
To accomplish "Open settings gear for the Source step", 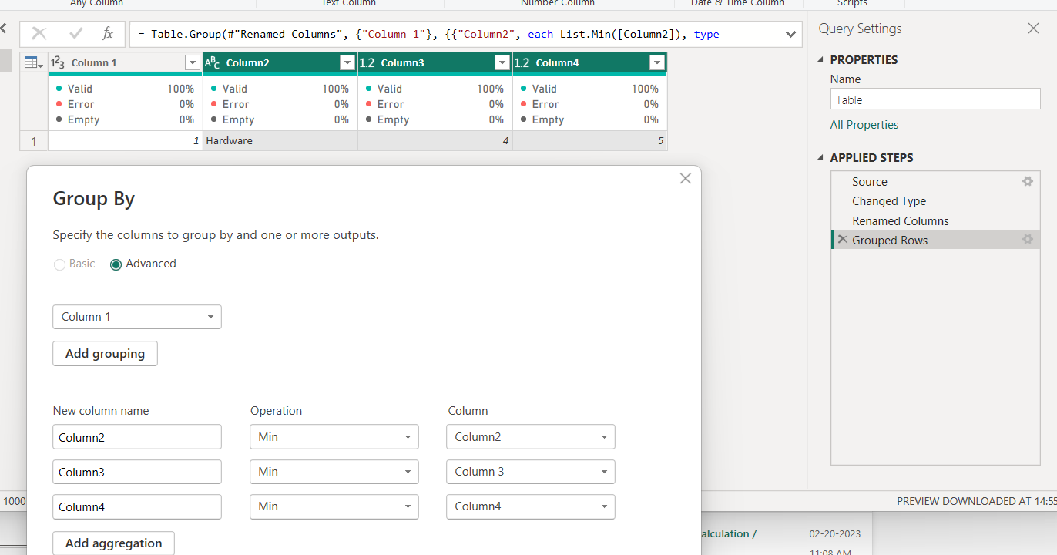I will tap(1027, 181).
